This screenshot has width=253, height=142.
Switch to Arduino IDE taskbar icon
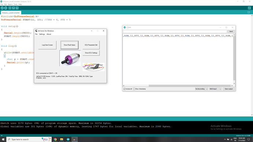click(x=68, y=139)
